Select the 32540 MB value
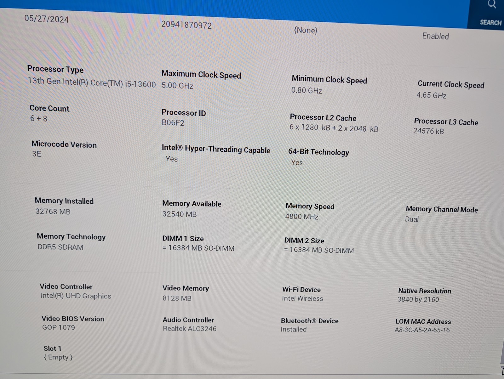The height and width of the screenshot is (379, 504). (180, 214)
